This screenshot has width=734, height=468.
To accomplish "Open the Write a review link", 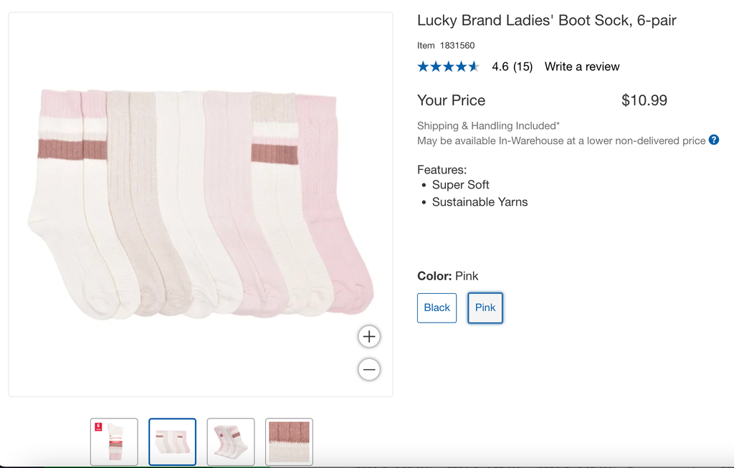I will point(582,67).
